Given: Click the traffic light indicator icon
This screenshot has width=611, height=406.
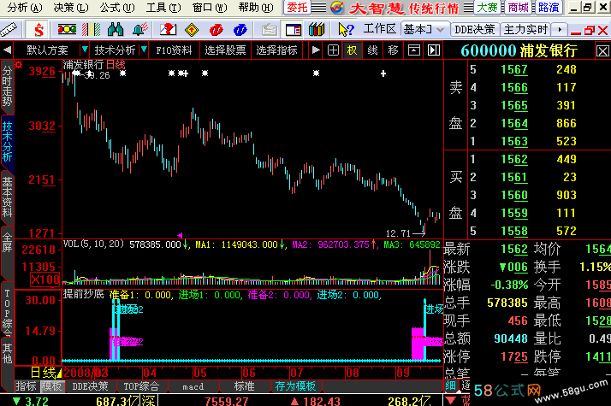Looking at the screenshot, I should [67, 29].
